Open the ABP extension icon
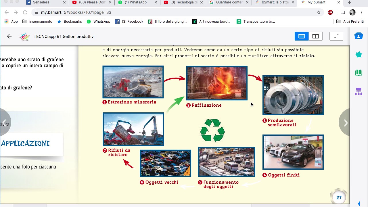The image size is (368, 207). point(330,12)
